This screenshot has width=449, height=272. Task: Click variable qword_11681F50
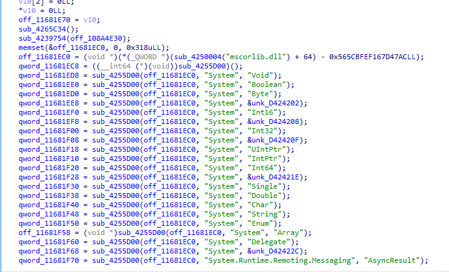point(49,223)
